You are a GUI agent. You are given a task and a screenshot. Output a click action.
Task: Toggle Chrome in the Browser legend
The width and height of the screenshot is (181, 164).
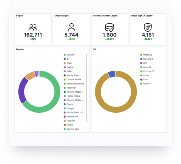(x=70, y=55)
